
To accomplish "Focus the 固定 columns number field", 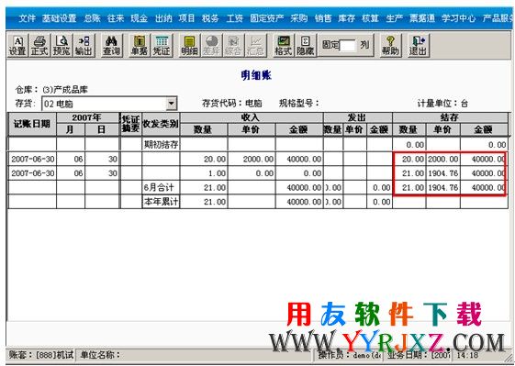I will tap(348, 45).
